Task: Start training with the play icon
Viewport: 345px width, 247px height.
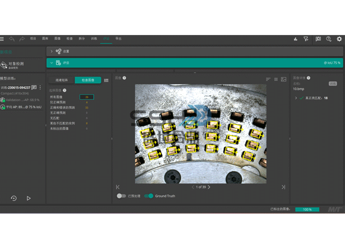Action: coord(29,198)
